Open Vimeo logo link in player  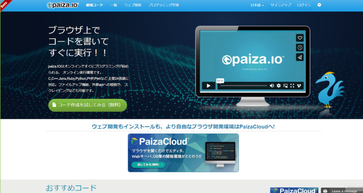[x=299, y=86]
